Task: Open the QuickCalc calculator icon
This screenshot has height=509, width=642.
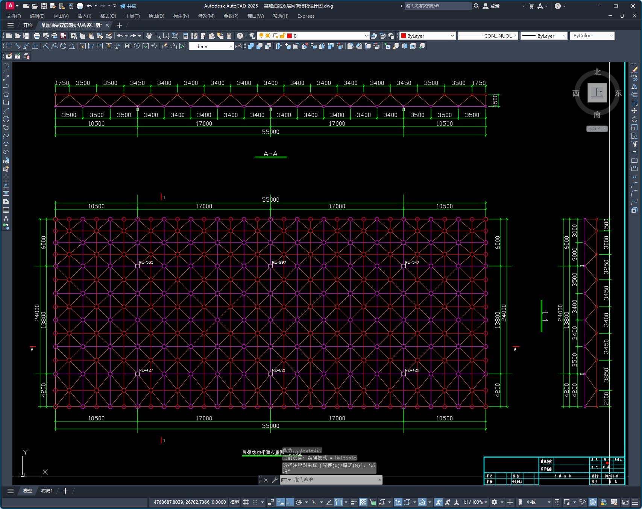Action: 229,36
